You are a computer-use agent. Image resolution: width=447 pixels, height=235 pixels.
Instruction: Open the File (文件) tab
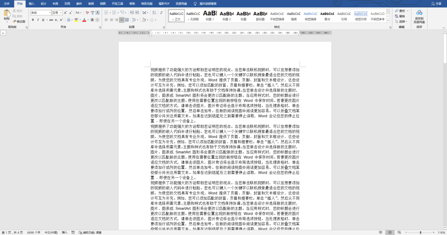7,4
